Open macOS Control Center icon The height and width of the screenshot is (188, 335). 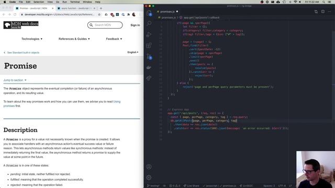(x=329, y=2)
